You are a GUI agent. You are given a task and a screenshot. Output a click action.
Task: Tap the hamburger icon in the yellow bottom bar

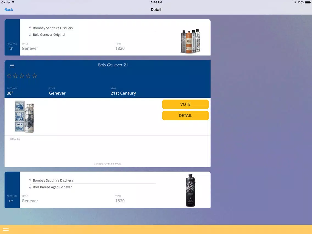click(x=6, y=229)
